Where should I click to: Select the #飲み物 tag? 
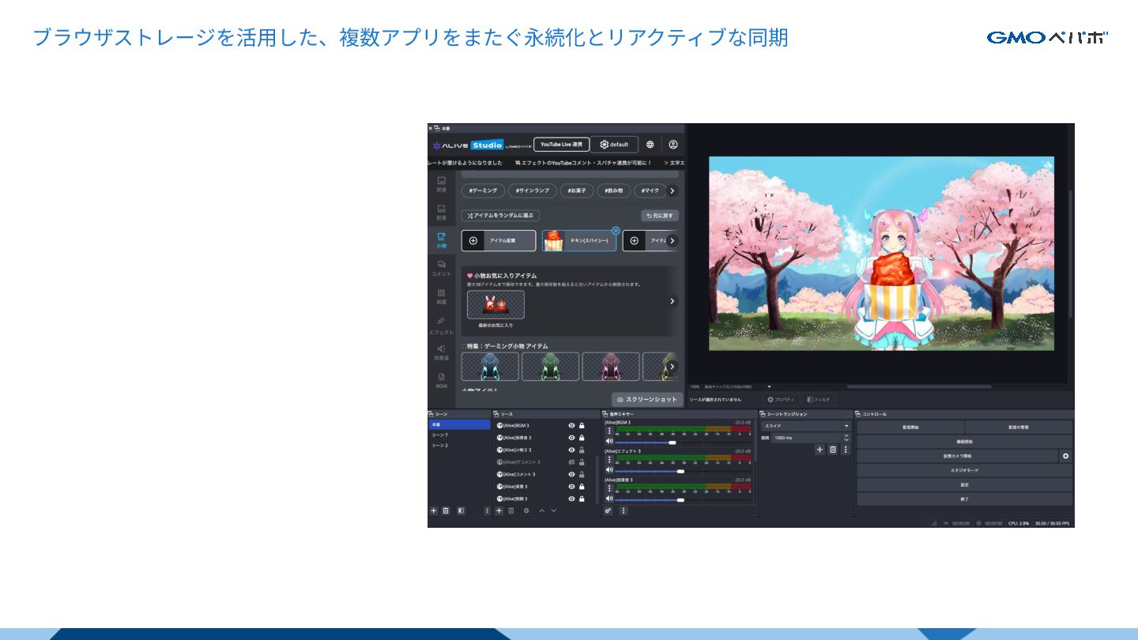pos(613,190)
